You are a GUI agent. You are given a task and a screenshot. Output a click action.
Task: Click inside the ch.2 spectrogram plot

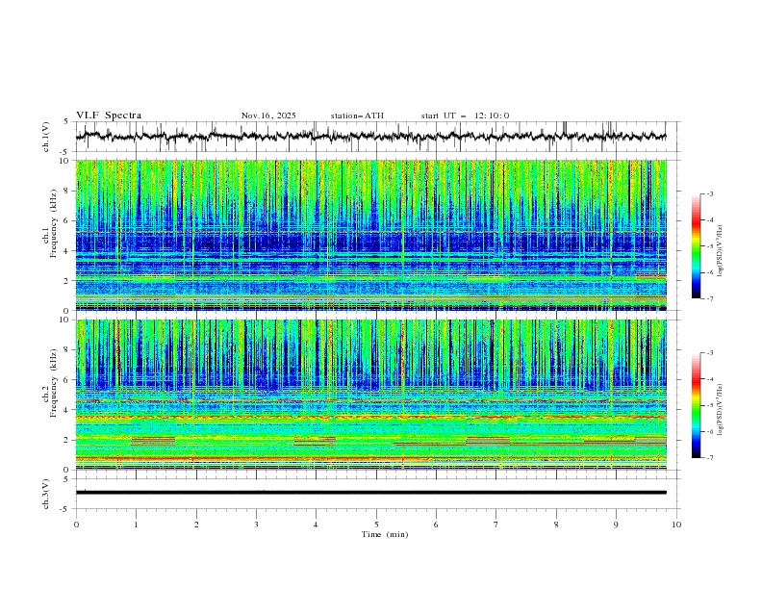371,395
